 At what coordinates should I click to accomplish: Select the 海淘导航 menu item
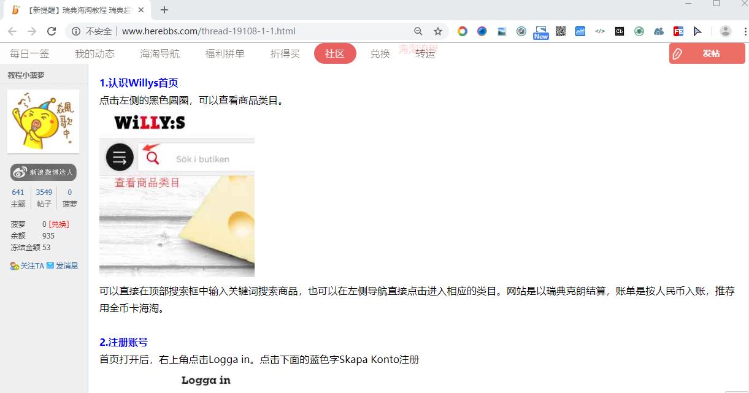(161, 53)
